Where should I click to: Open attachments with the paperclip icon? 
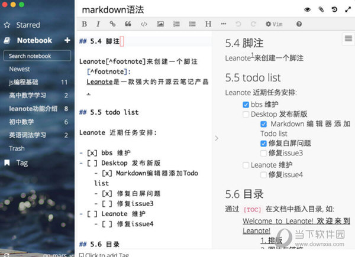coord(321,9)
